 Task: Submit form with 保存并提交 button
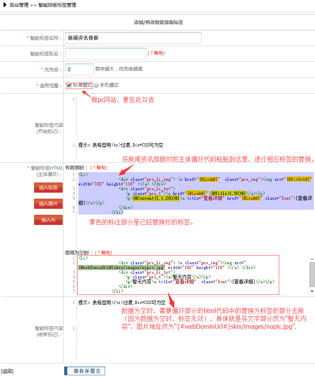point(85,371)
